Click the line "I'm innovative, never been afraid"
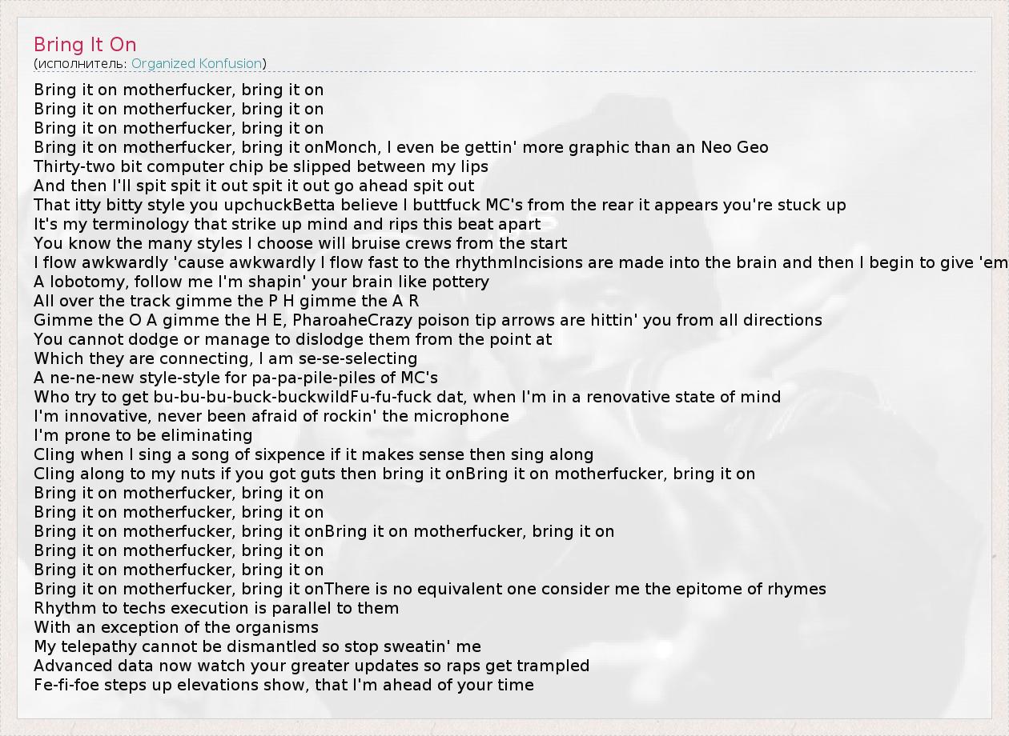 tap(271, 416)
